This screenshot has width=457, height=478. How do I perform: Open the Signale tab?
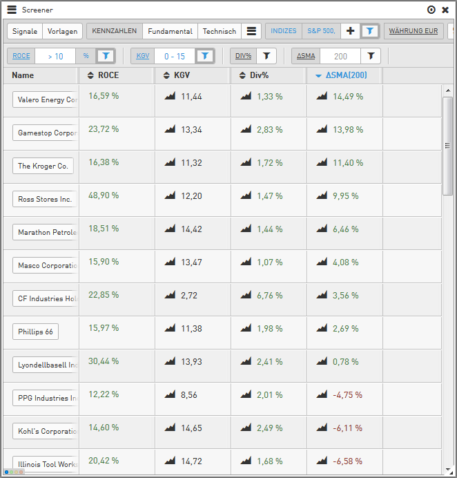[25, 31]
